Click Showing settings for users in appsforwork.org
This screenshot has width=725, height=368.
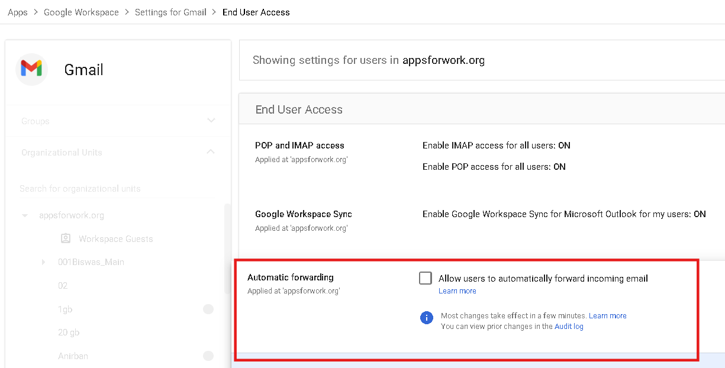[x=369, y=60]
